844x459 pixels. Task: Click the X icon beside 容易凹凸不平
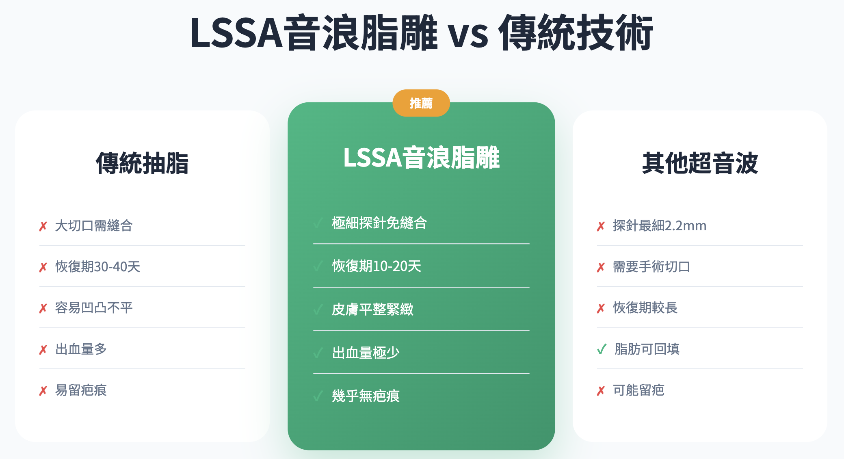point(43,308)
